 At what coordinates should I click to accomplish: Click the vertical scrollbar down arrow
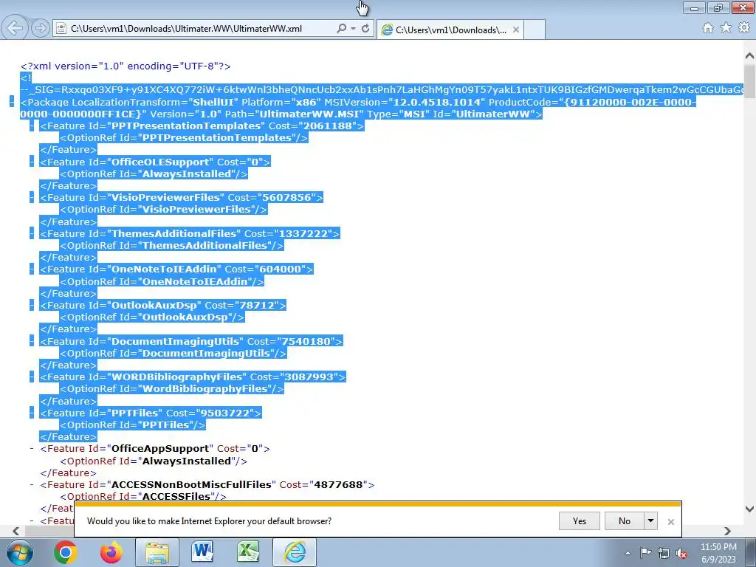(749, 509)
